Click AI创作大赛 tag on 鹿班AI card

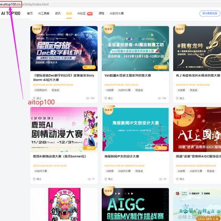(41, 171)
